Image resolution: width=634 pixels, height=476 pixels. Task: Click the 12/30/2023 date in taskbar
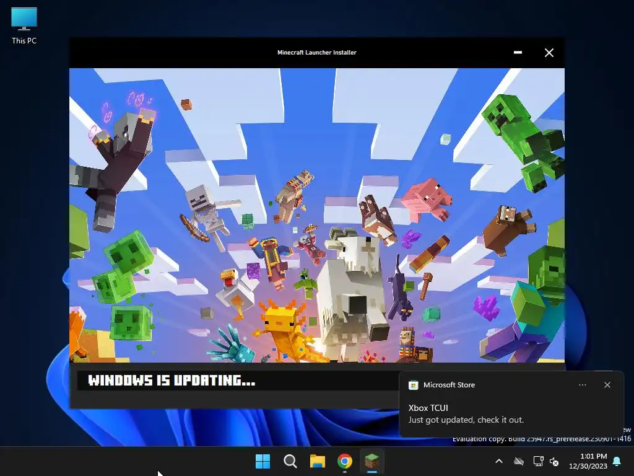[588, 466]
